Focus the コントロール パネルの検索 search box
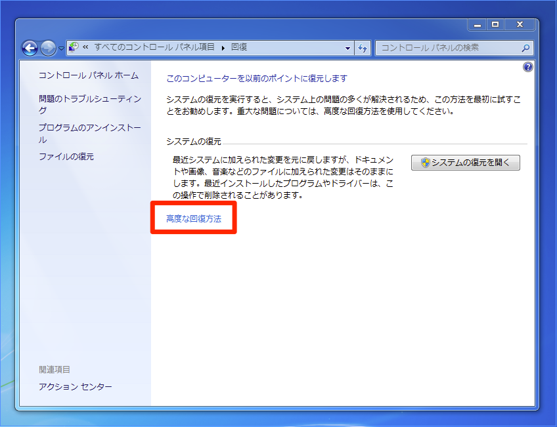 pyautogui.click(x=455, y=48)
